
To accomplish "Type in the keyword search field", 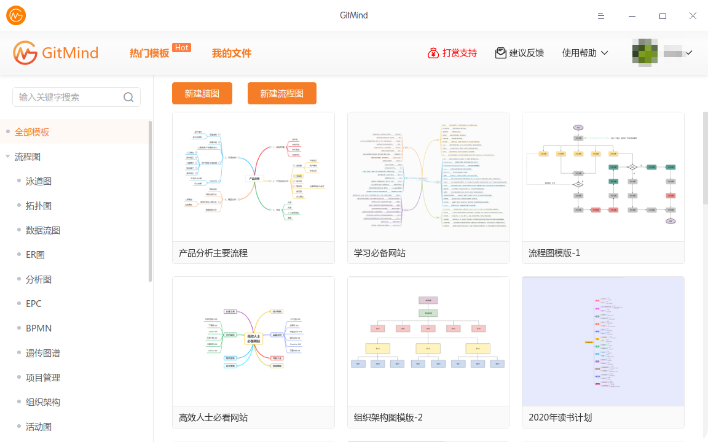I will [68, 97].
